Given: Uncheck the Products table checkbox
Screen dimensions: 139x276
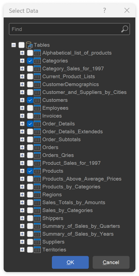Looking at the screenshot, I should click(x=30, y=171).
